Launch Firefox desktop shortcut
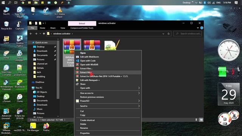The height and width of the screenshot is (136, 242). 46,127
